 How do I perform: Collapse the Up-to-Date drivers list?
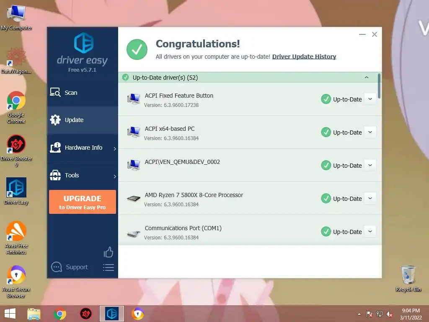pos(366,78)
